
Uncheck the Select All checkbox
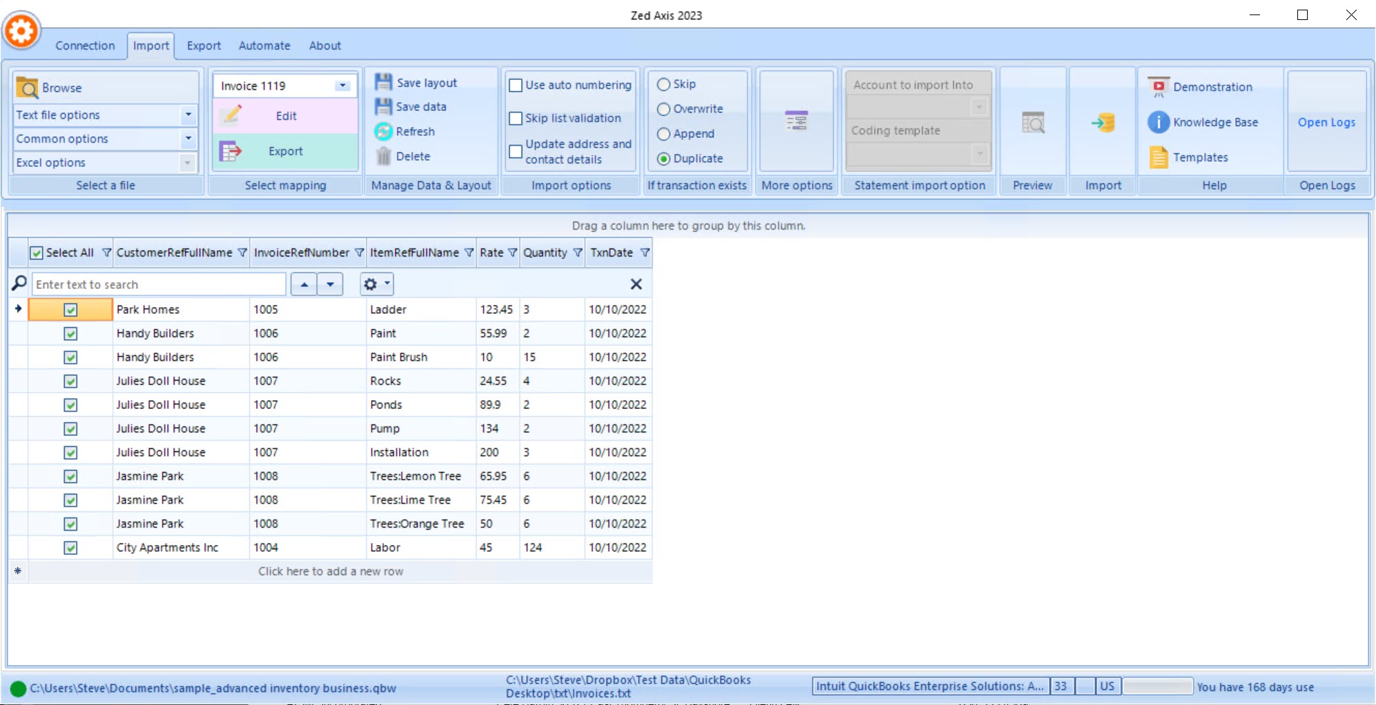pyautogui.click(x=37, y=252)
